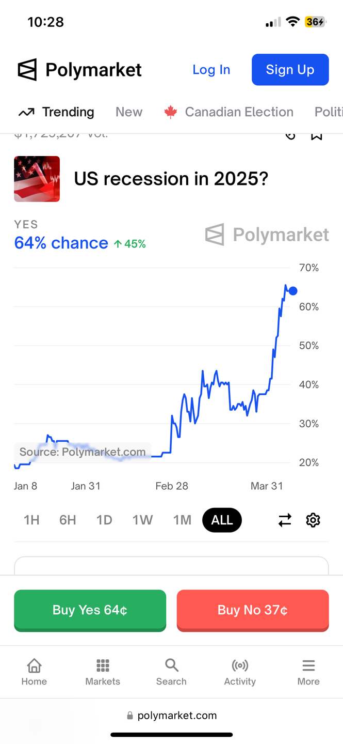Select the 1H chart time range

[31, 520]
